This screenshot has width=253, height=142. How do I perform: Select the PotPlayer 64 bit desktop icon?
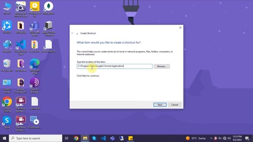point(35,9)
